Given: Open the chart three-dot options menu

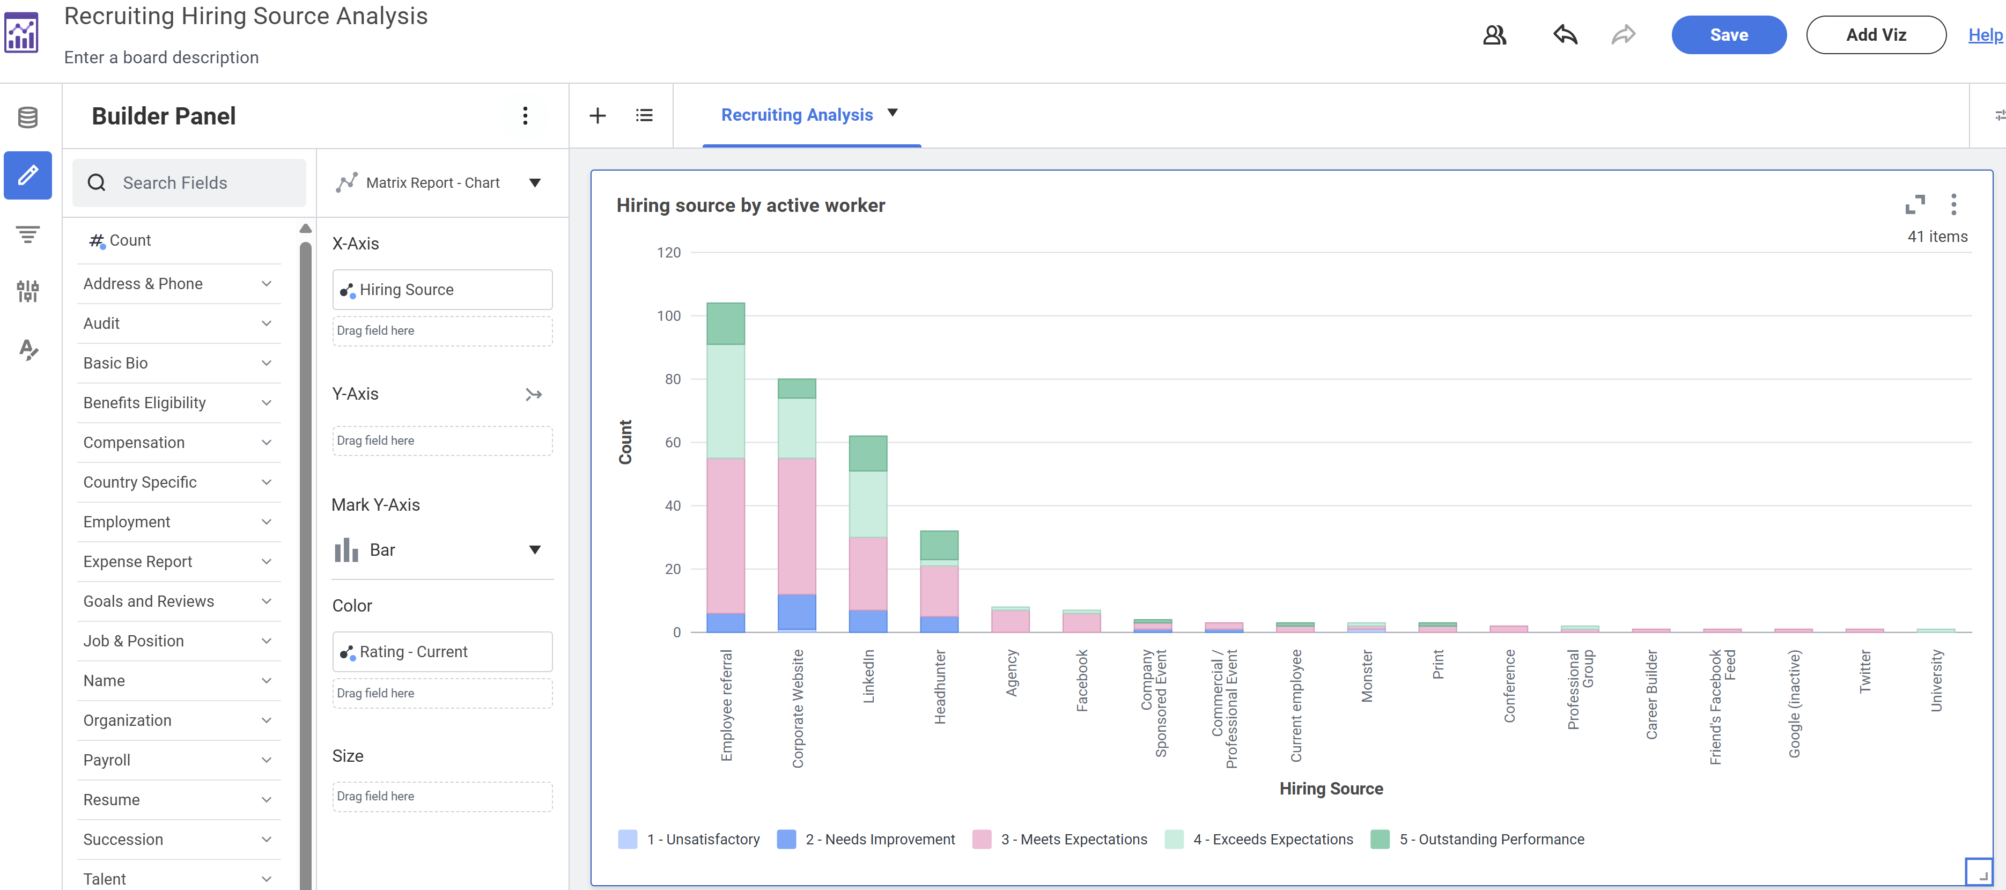Looking at the screenshot, I should pos(1953,205).
